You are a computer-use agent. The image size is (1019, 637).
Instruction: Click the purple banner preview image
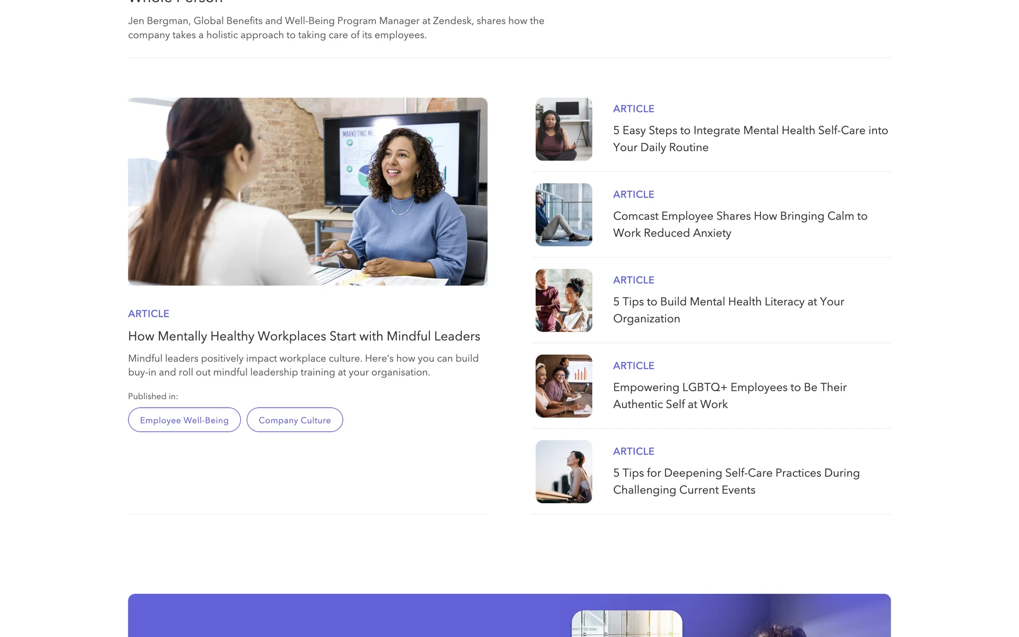[627, 624]
